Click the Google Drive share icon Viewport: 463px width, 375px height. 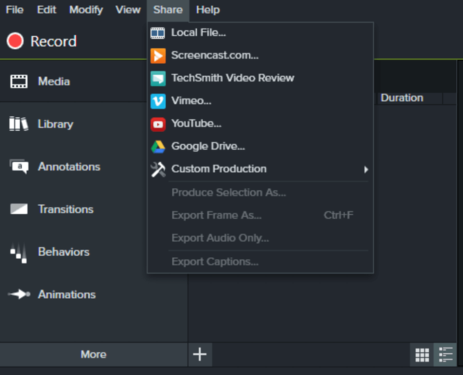158,146
